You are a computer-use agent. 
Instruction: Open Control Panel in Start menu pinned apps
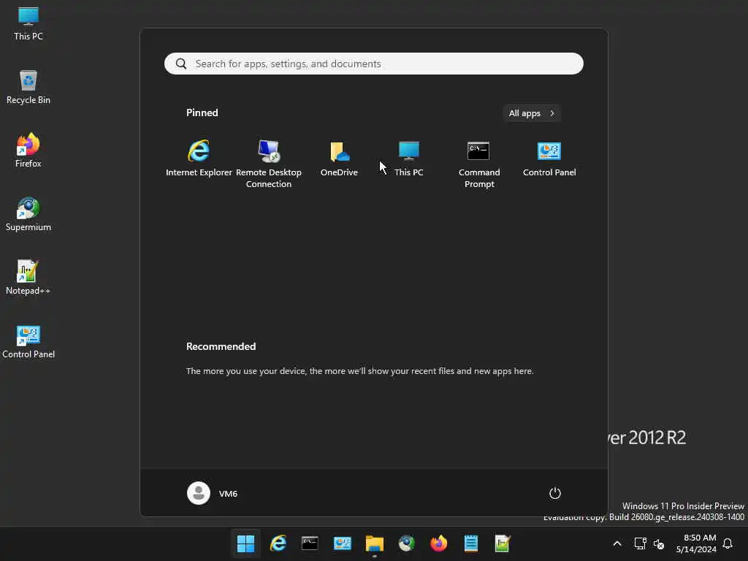(x=549, y=159)
